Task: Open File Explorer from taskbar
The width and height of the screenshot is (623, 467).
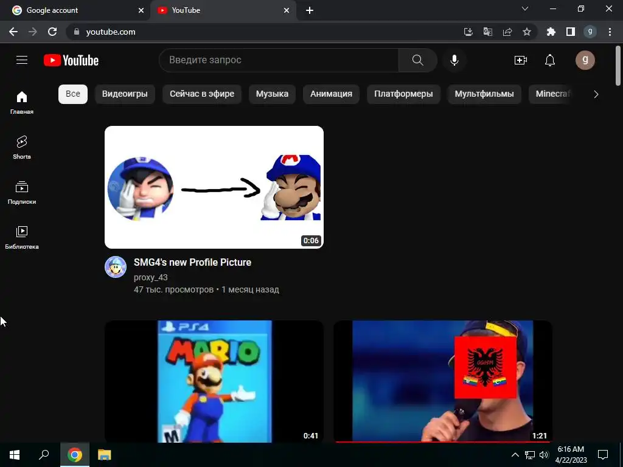Action: 105,455
